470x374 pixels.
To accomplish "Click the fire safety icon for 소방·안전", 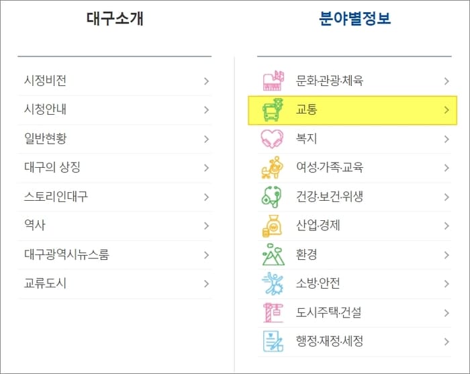I will (273, 283).
